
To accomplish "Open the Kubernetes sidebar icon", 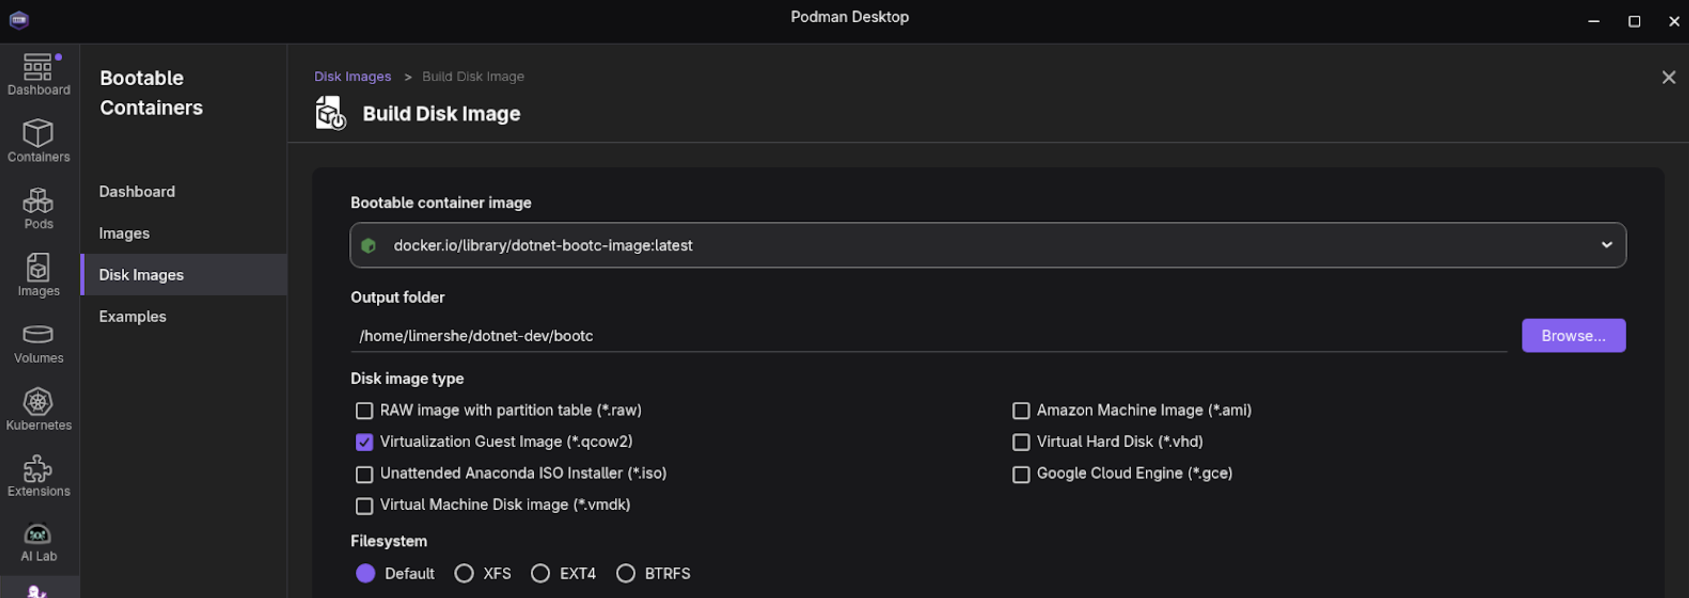I will 38,409.
